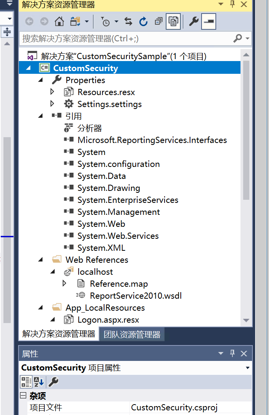
Task: Click the Refresh icon in Solution Explorer
Action: pos(143,21)
